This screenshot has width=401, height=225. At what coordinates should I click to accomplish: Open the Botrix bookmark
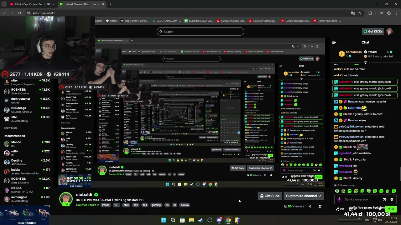[x=111, y=21]
